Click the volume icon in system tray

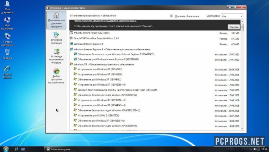(255, 149)
